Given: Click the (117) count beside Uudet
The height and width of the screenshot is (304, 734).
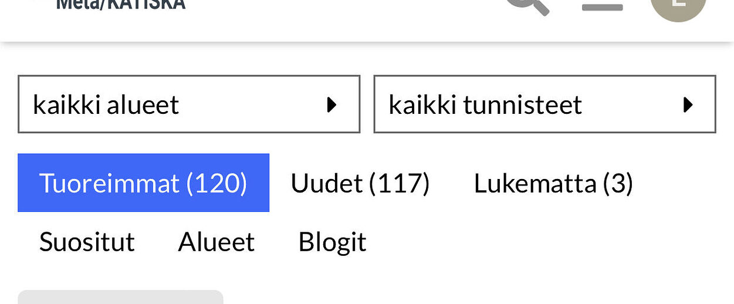Looking at the screenshot, I should (399, 183).
